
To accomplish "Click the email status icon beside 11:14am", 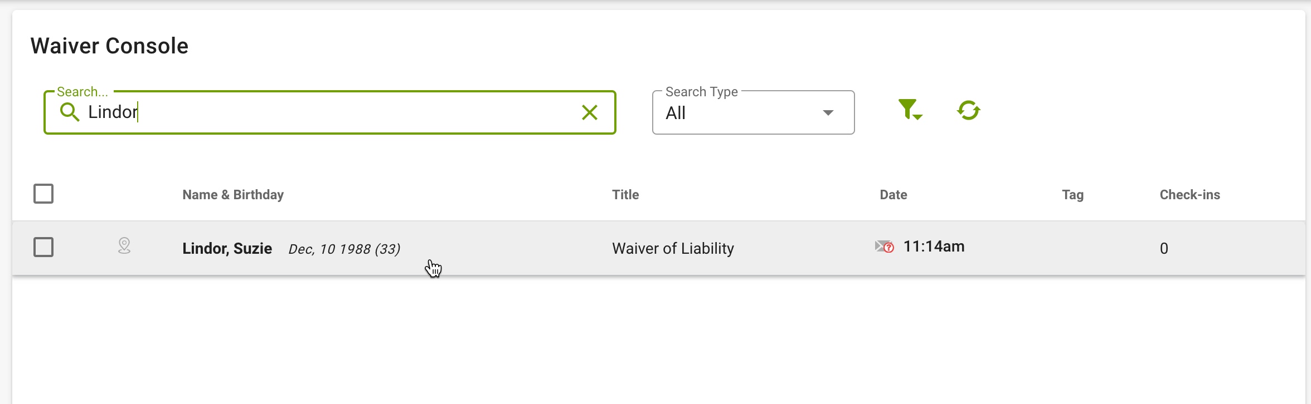I will pos(885,247).
